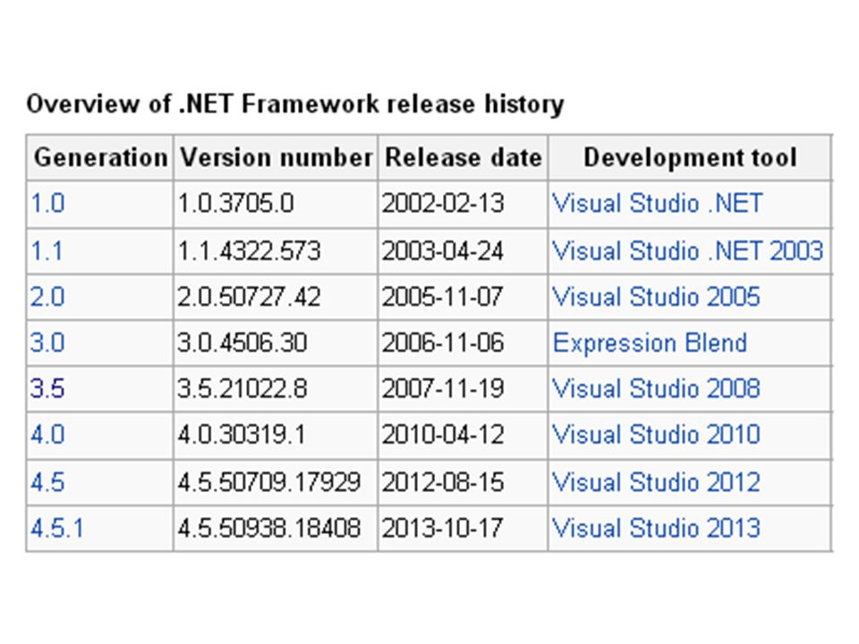859x644 pixels.
Task: Open the 4.5.1 generation link
Action: 57,529
